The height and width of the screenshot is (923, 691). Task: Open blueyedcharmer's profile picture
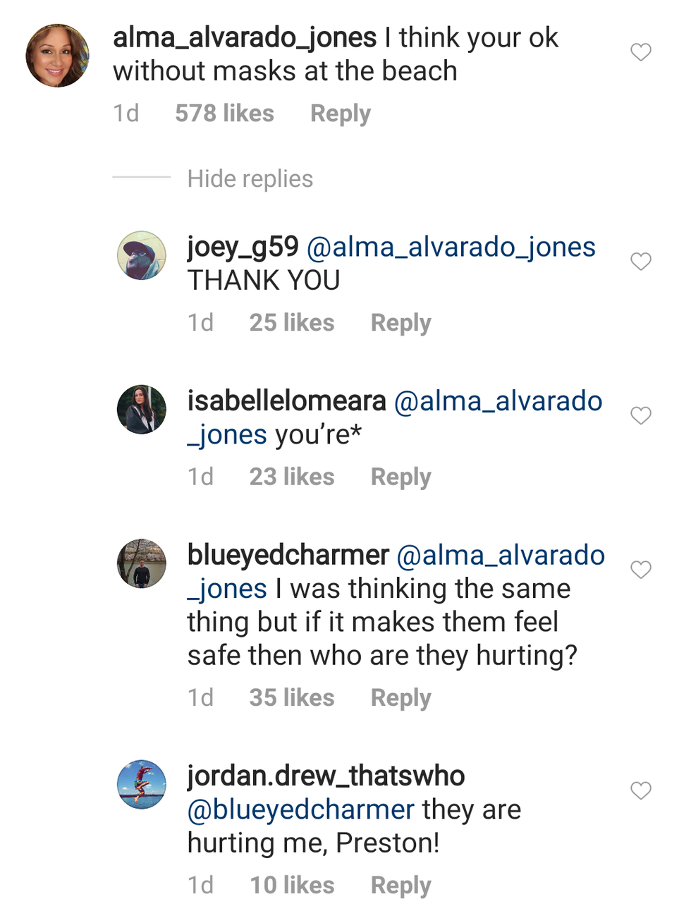(142, 564)
